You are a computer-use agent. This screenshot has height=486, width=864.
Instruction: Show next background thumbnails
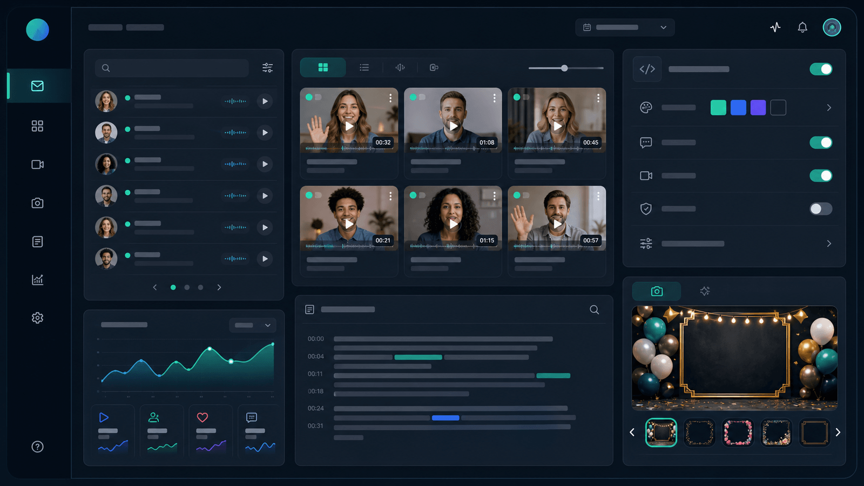(838, 432)
